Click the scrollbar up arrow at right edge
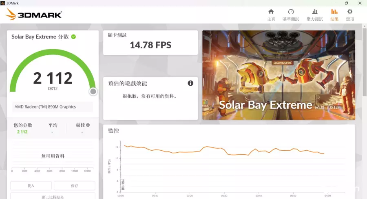The image size is (367, 199). (364, 26)
